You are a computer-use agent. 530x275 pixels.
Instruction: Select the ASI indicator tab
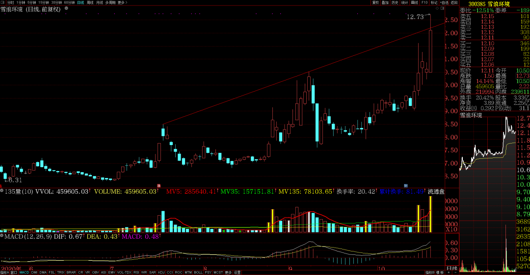tap(104, 272)
